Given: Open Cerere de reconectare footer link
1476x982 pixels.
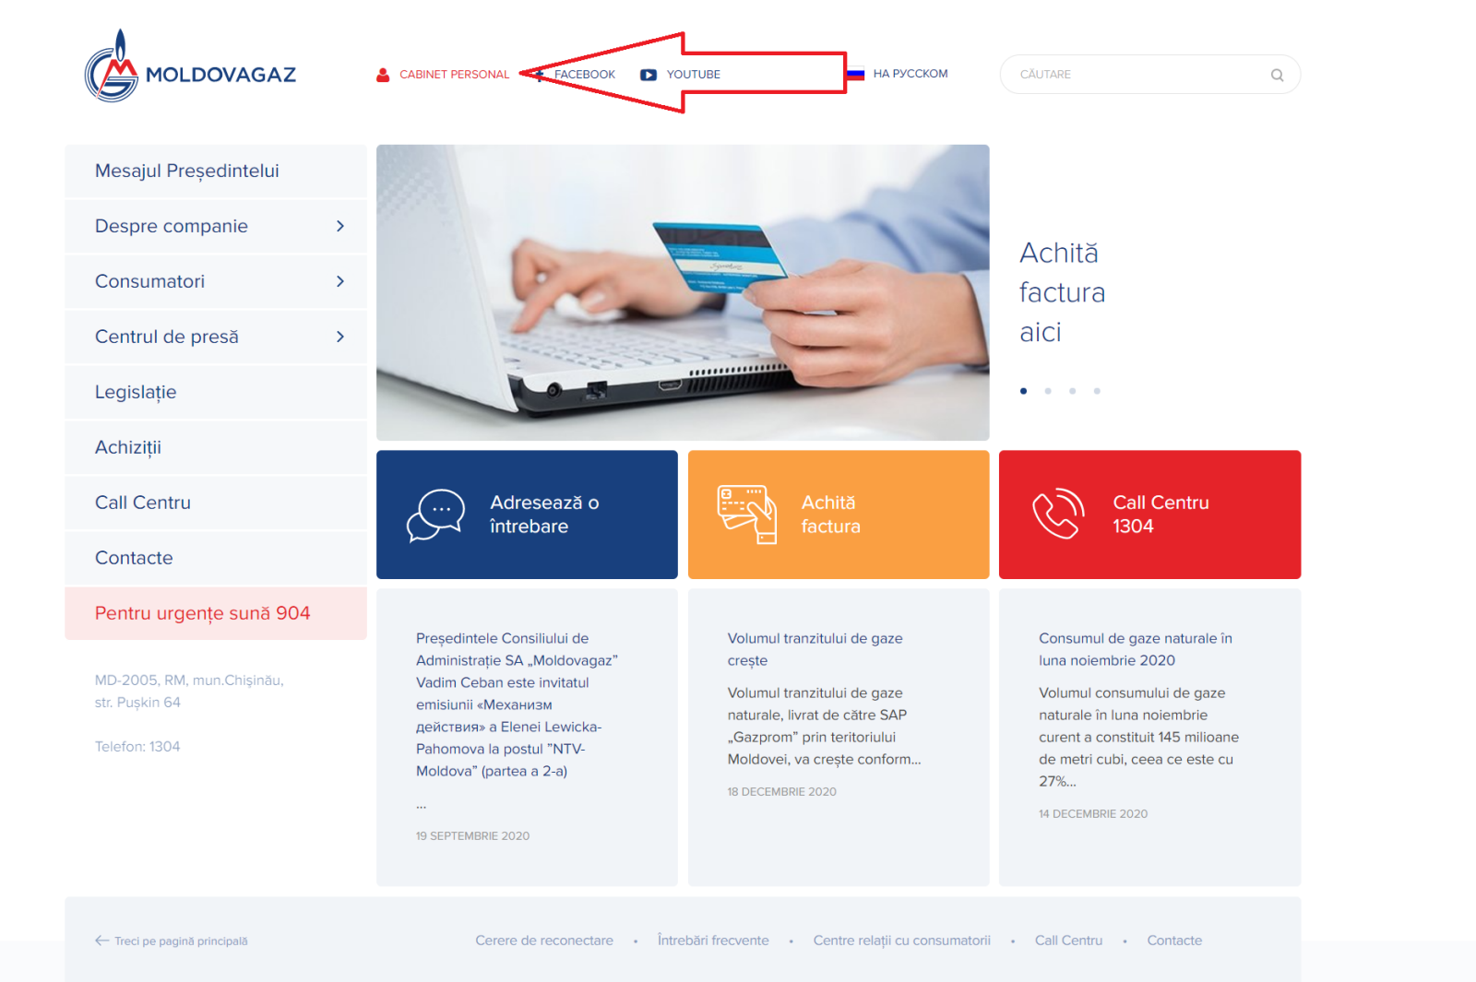Looking at the screenshot, I should (544, 941).
